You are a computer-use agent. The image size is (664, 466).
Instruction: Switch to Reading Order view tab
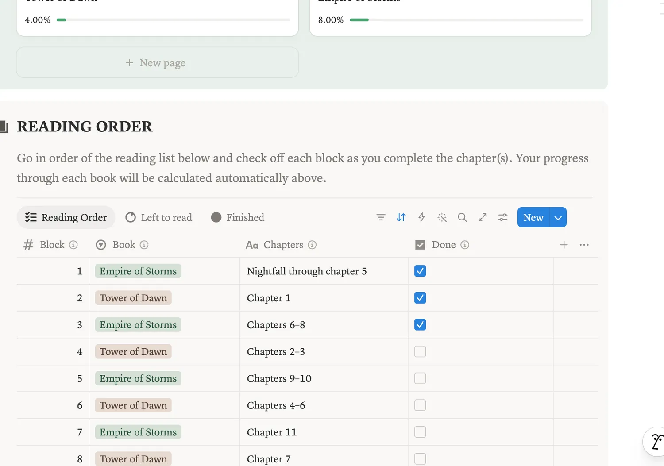(66, 217)
